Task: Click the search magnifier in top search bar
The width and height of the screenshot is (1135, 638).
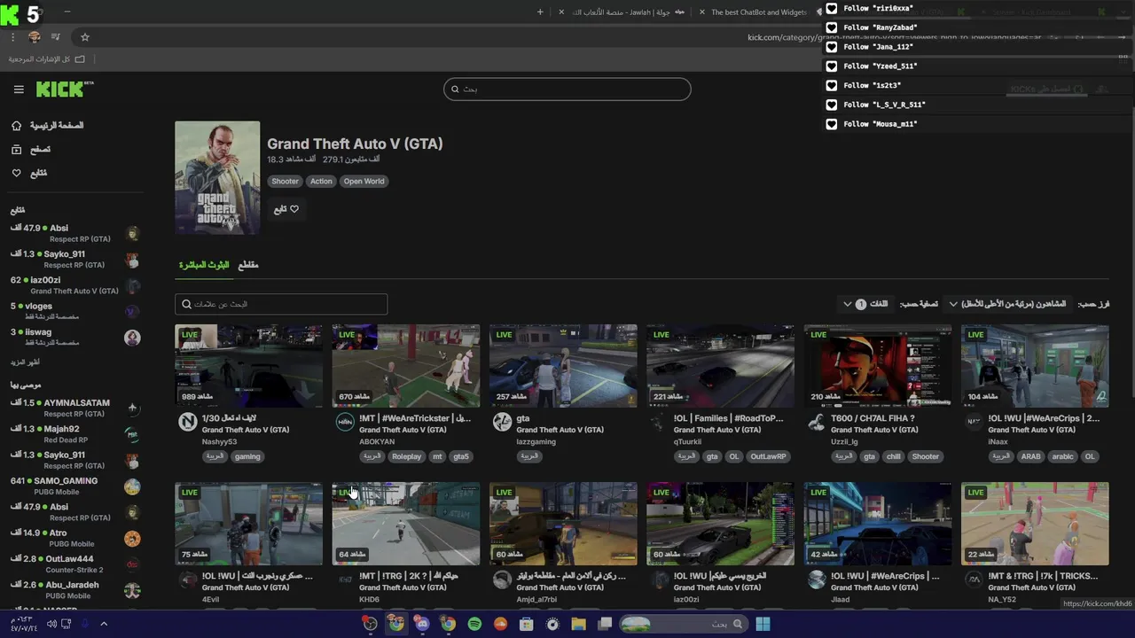Action: click(455, 89)
